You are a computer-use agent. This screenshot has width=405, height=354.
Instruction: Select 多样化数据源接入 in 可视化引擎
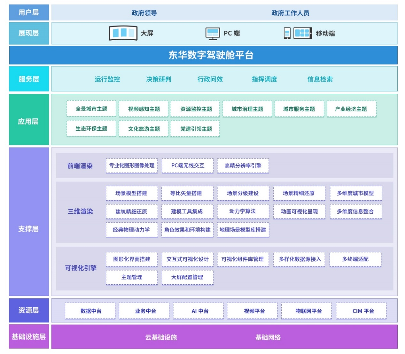[300, 259]
